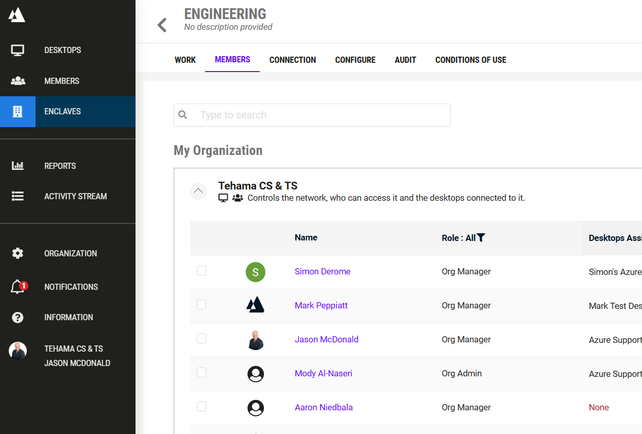Screen dimensions: 642x434
Task: Open the Notifications bell icon
Action: [18, 287]
